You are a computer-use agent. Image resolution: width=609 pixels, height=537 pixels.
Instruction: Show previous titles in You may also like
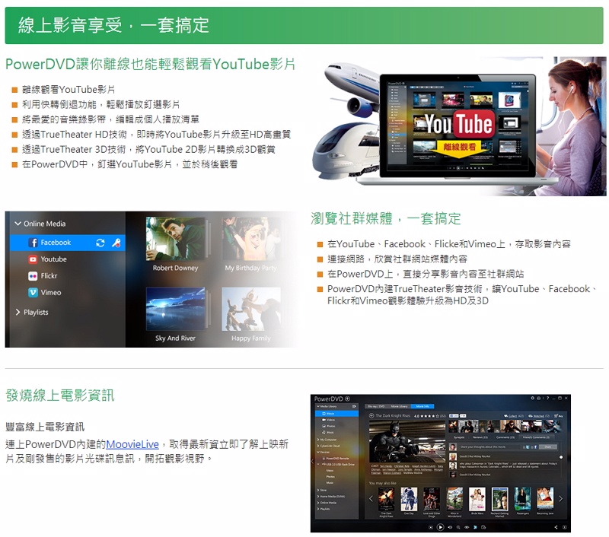click(371, 499)
